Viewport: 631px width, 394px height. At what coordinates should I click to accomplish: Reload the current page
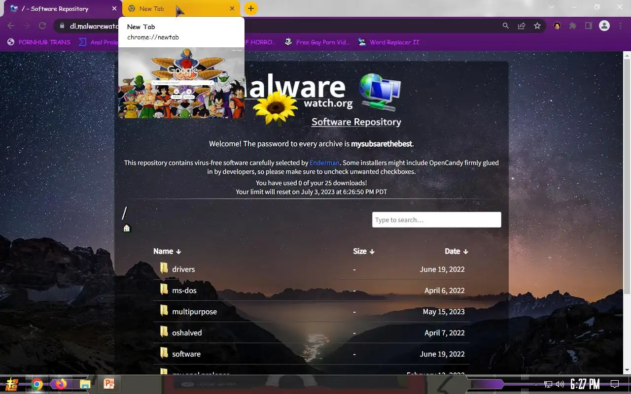coord(42,26)
